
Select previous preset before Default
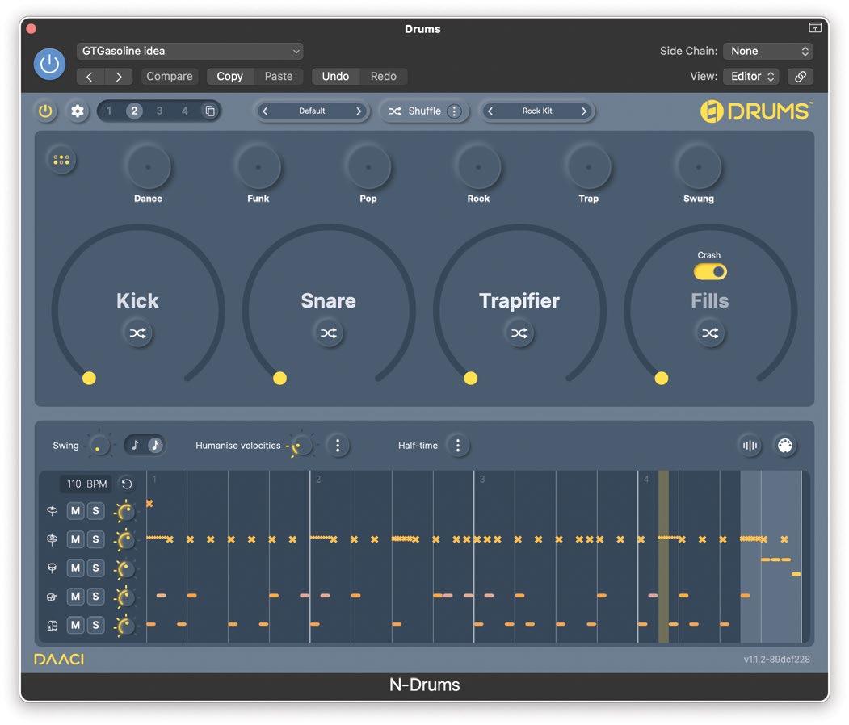[x=265, y=111]
